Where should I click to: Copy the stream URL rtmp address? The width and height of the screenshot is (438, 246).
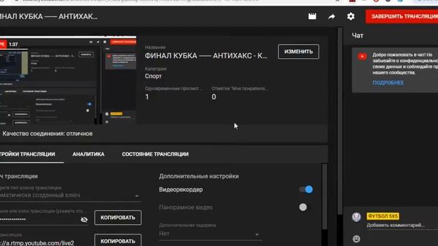tap(118, 241)
